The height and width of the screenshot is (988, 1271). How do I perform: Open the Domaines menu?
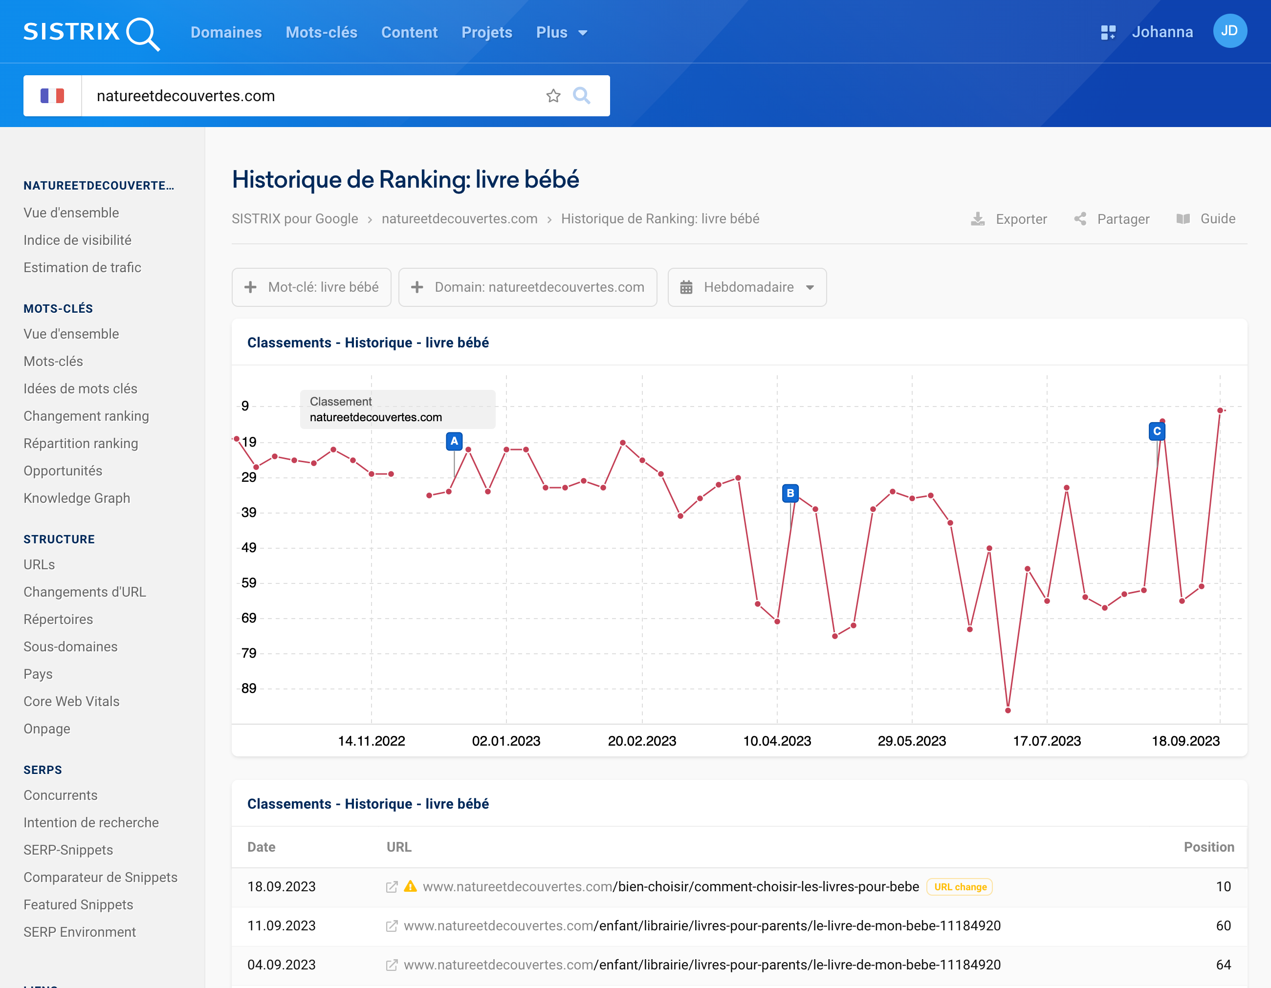point(226,33)
